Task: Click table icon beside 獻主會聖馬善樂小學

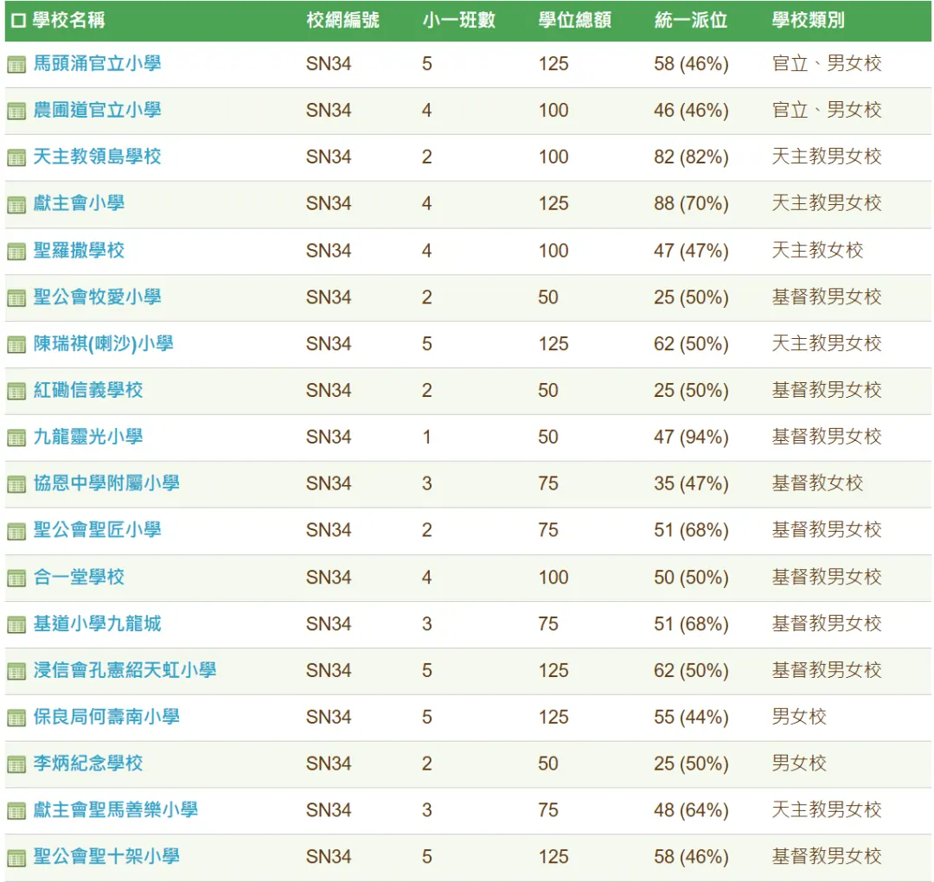Action: (x=16, y=810)
